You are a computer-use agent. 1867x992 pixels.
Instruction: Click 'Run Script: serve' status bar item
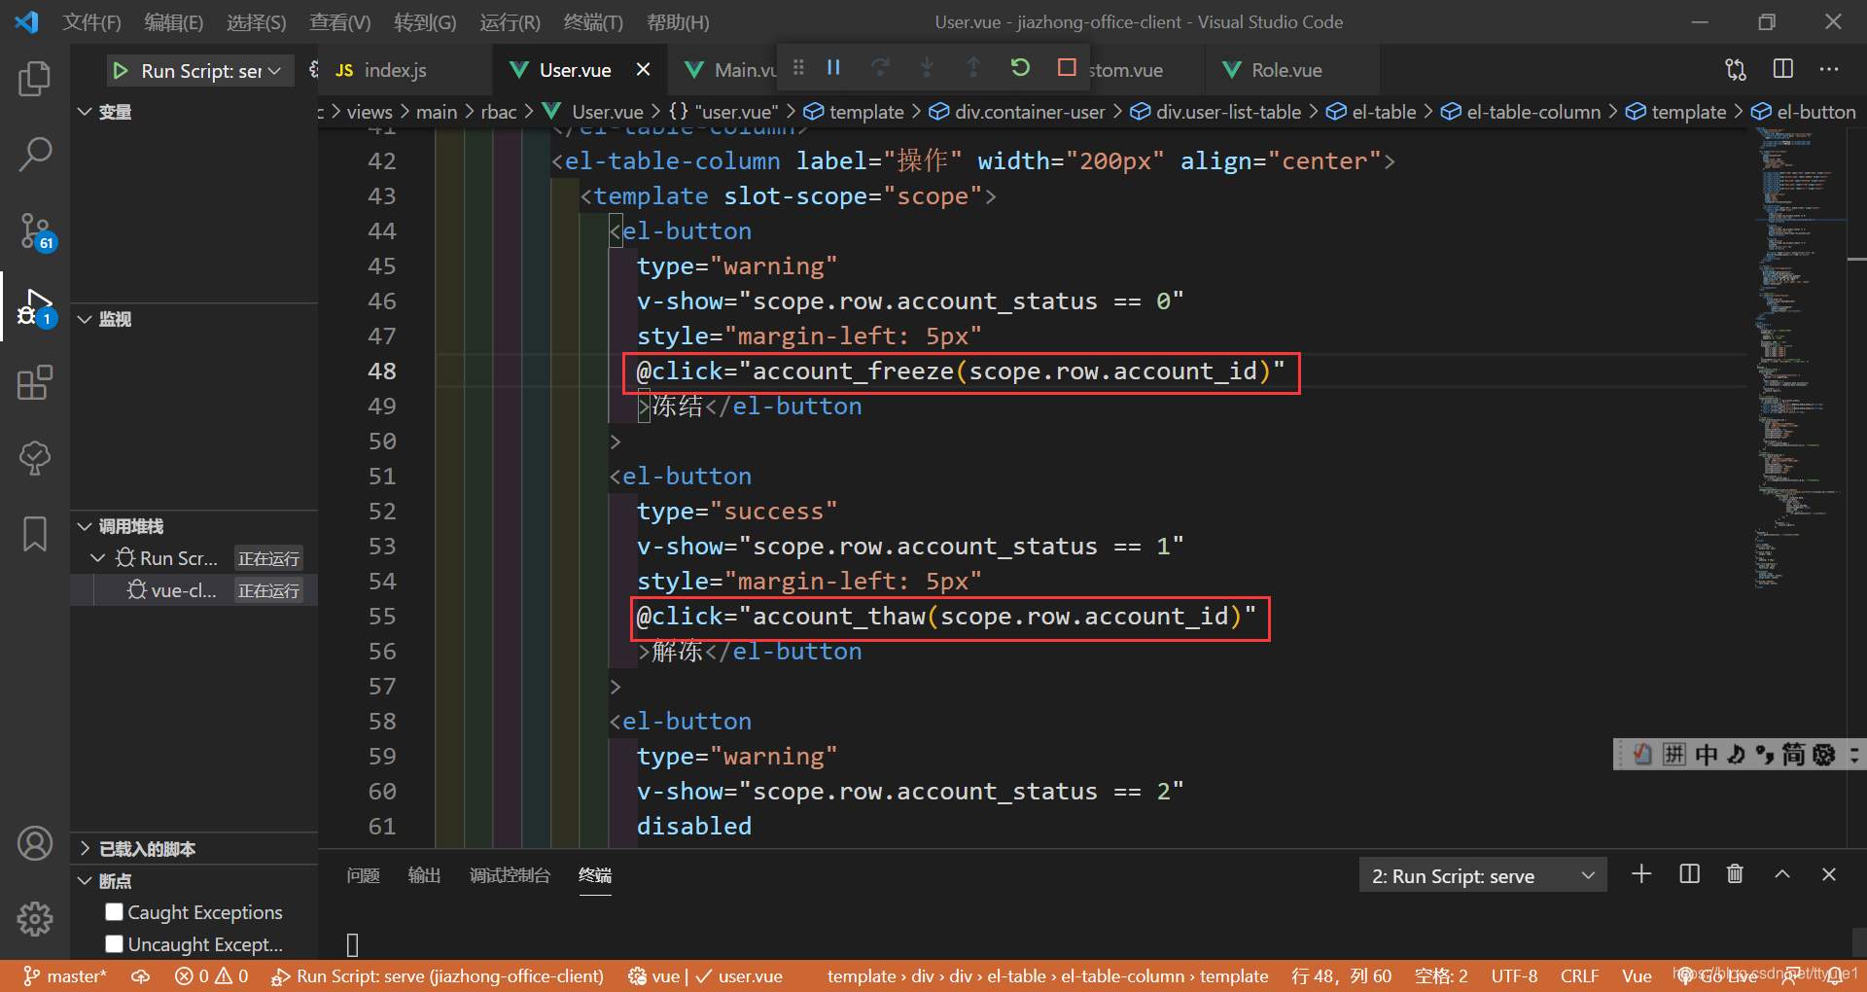click(438, 975)
